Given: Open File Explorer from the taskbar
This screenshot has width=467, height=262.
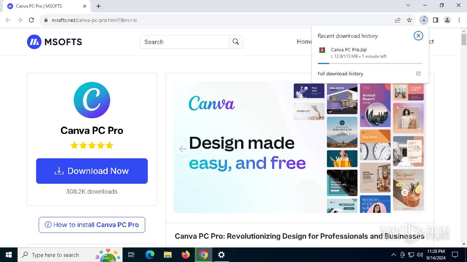Looking at the screenshot, I should (x=167, y=255).
